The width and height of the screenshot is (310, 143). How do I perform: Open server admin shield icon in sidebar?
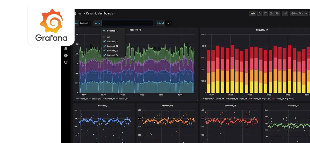(66, 62)
